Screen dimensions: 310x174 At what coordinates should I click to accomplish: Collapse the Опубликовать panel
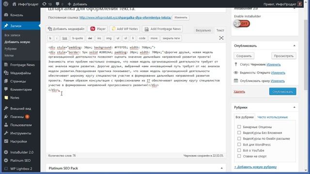point(294,45)
